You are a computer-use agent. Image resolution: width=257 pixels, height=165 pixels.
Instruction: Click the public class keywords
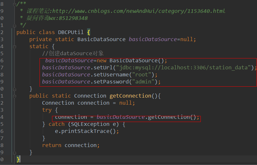coord(36,32)
